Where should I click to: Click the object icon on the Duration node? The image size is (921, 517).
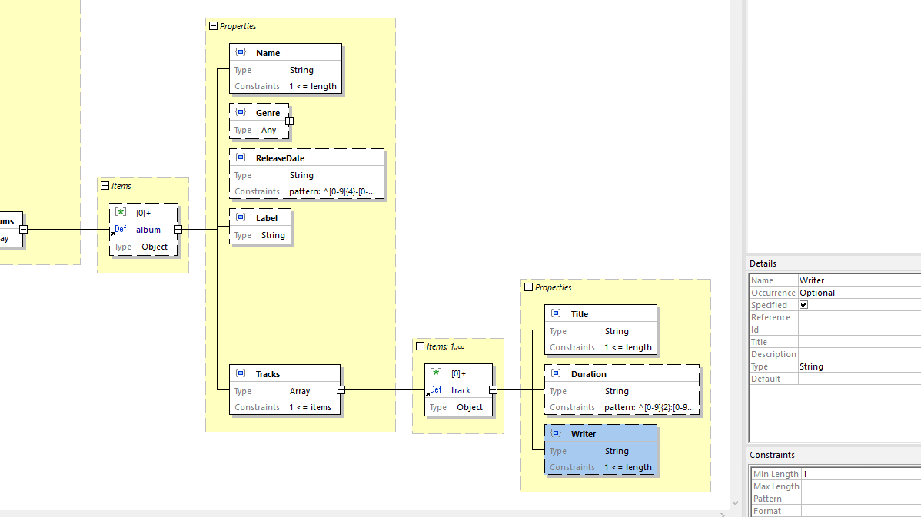coord(556,373)
